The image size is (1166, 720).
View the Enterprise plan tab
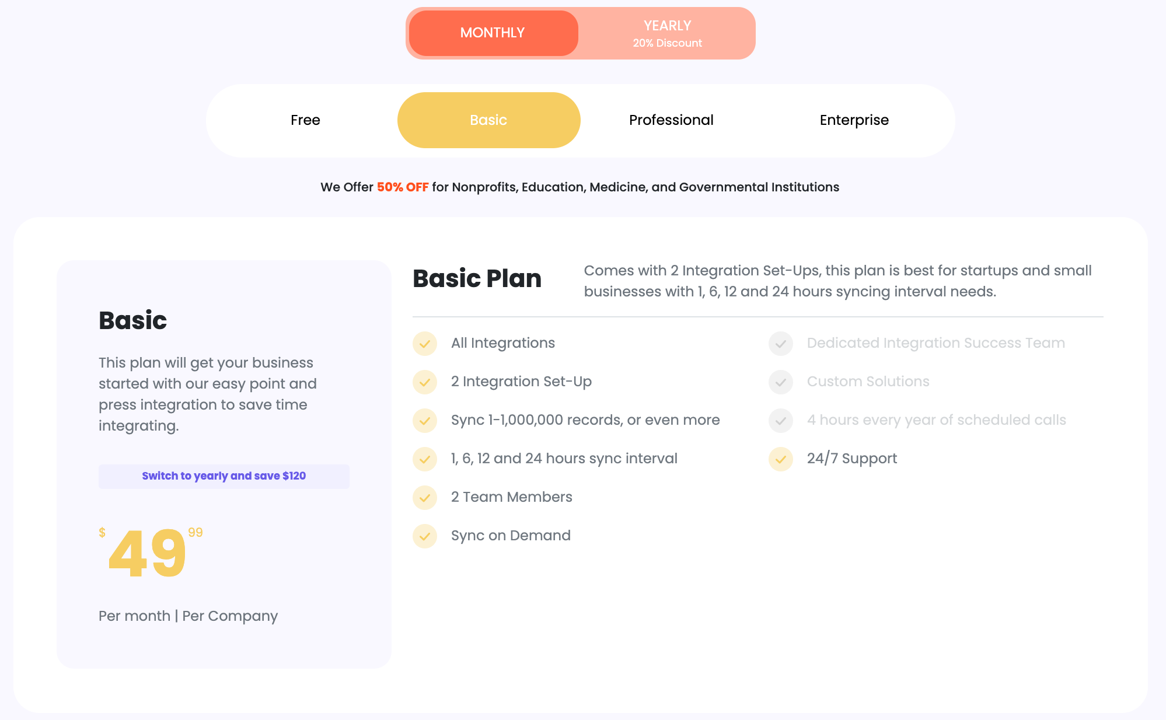[x=854, y=120]
